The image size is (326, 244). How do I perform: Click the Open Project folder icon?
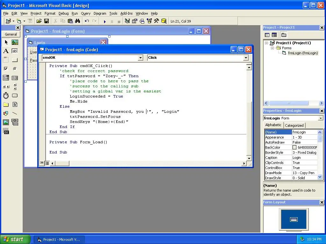[39, 21]
